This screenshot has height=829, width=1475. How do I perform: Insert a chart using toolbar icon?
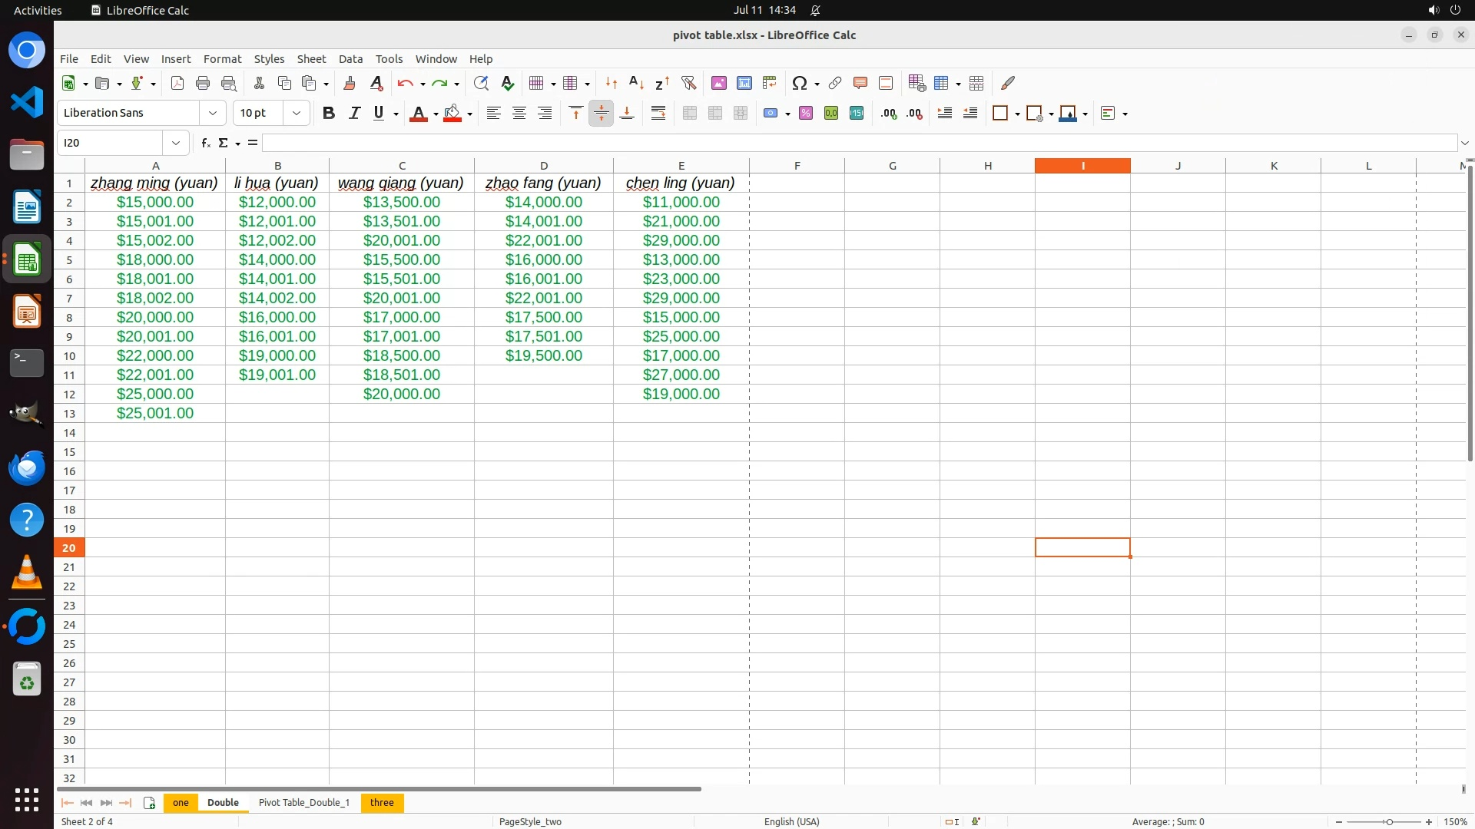point(744,83)
